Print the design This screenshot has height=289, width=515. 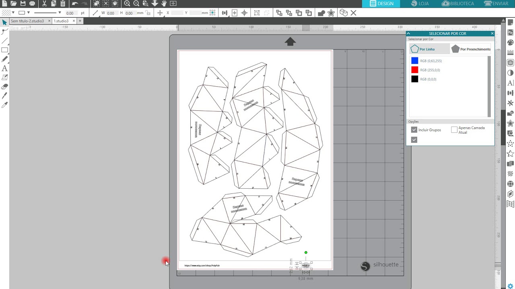[x=32, y=4]
